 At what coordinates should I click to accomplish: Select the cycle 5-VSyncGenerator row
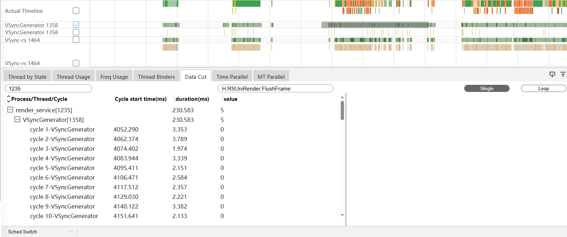(62, 168)
